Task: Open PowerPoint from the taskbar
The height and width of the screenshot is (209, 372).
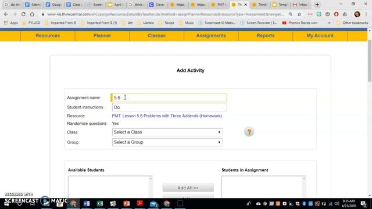Action: pos(127,204)
